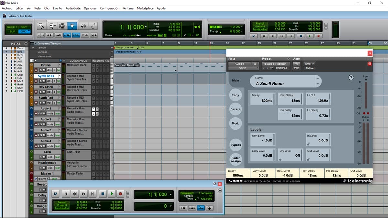Record-enable the Audio 1 track
388x218 pixels.
(37, 113)
